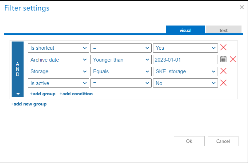Delete the Is shortcut condition row
248x164 pixels.
coord(223,48)
